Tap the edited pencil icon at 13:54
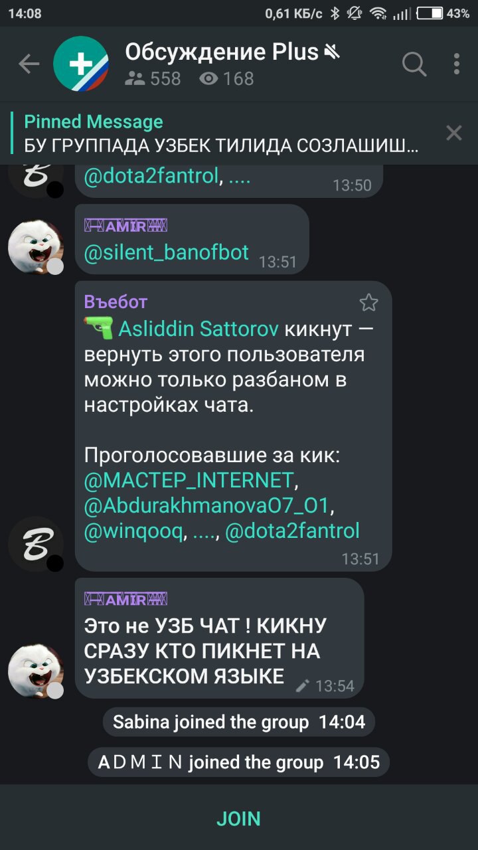Screen dimensions: 478x850 pyautogui.click(x=302, y=686)
